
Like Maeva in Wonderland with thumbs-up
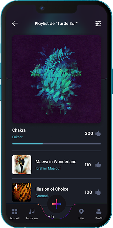click(x=98, y=165)
